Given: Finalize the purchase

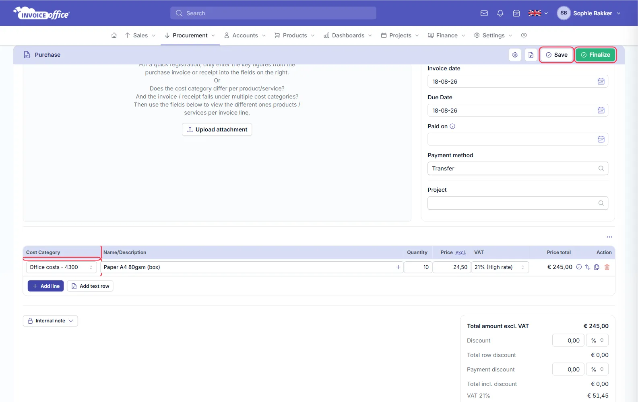Looking at the screenshot, I should (595, 55).
